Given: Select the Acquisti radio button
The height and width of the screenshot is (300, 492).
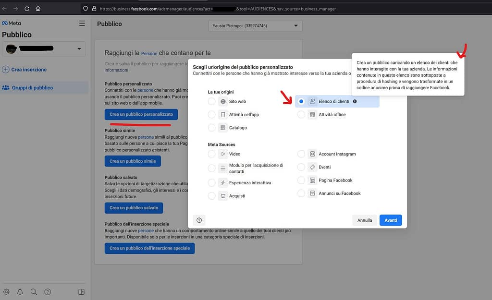Looking at the screenshot, I should [212, 196].
